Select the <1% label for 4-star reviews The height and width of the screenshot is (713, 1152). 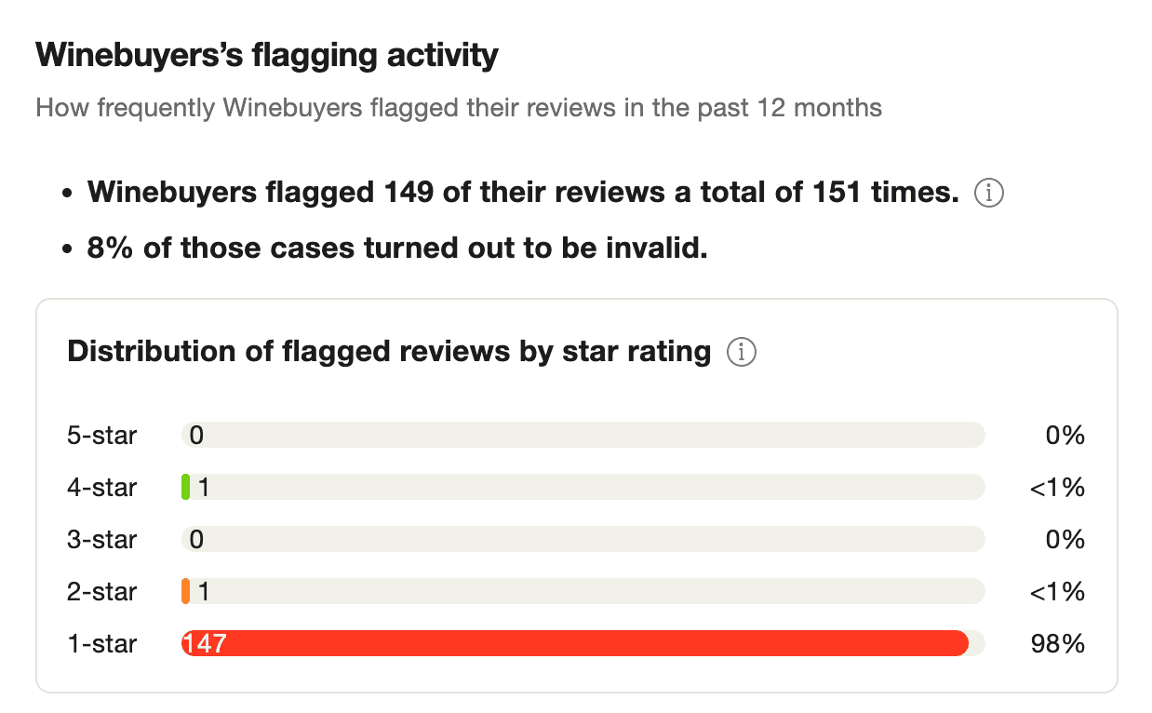click(x=1055, y=487)
